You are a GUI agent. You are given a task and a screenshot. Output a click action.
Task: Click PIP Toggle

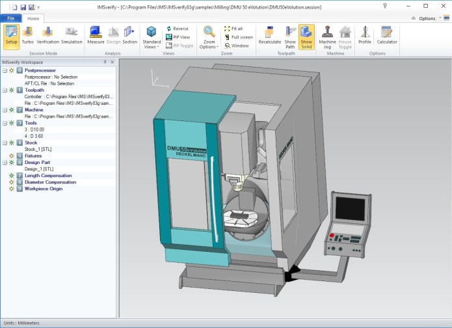tap(179, 46)
